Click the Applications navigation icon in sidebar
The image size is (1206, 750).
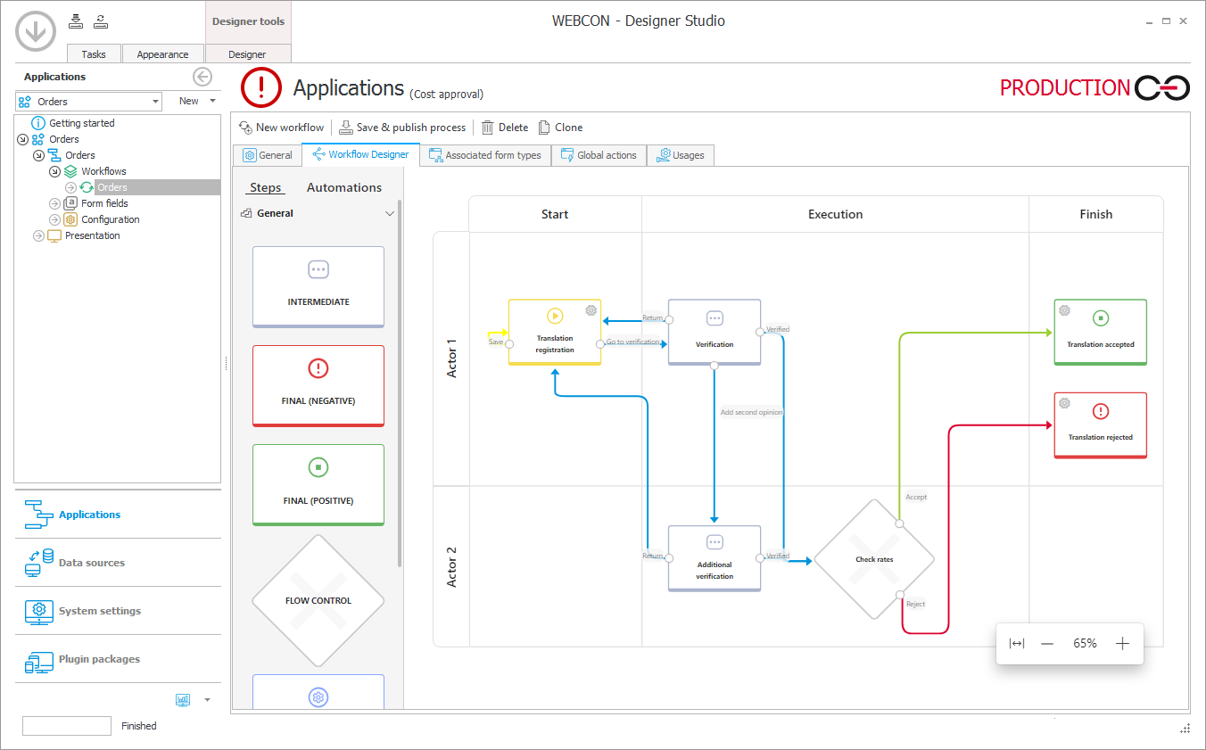coord(38,515)
